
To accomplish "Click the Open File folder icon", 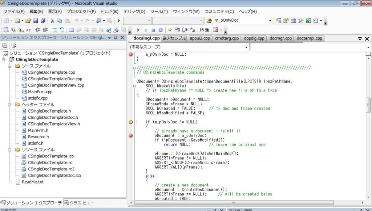I will click(28, 21).
